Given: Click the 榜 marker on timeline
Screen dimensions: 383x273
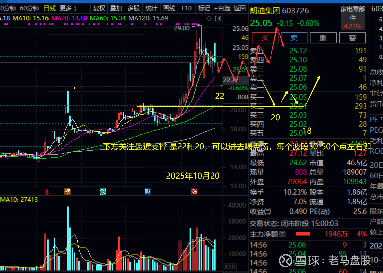Looking at the screenshot, I should [67, 192].
